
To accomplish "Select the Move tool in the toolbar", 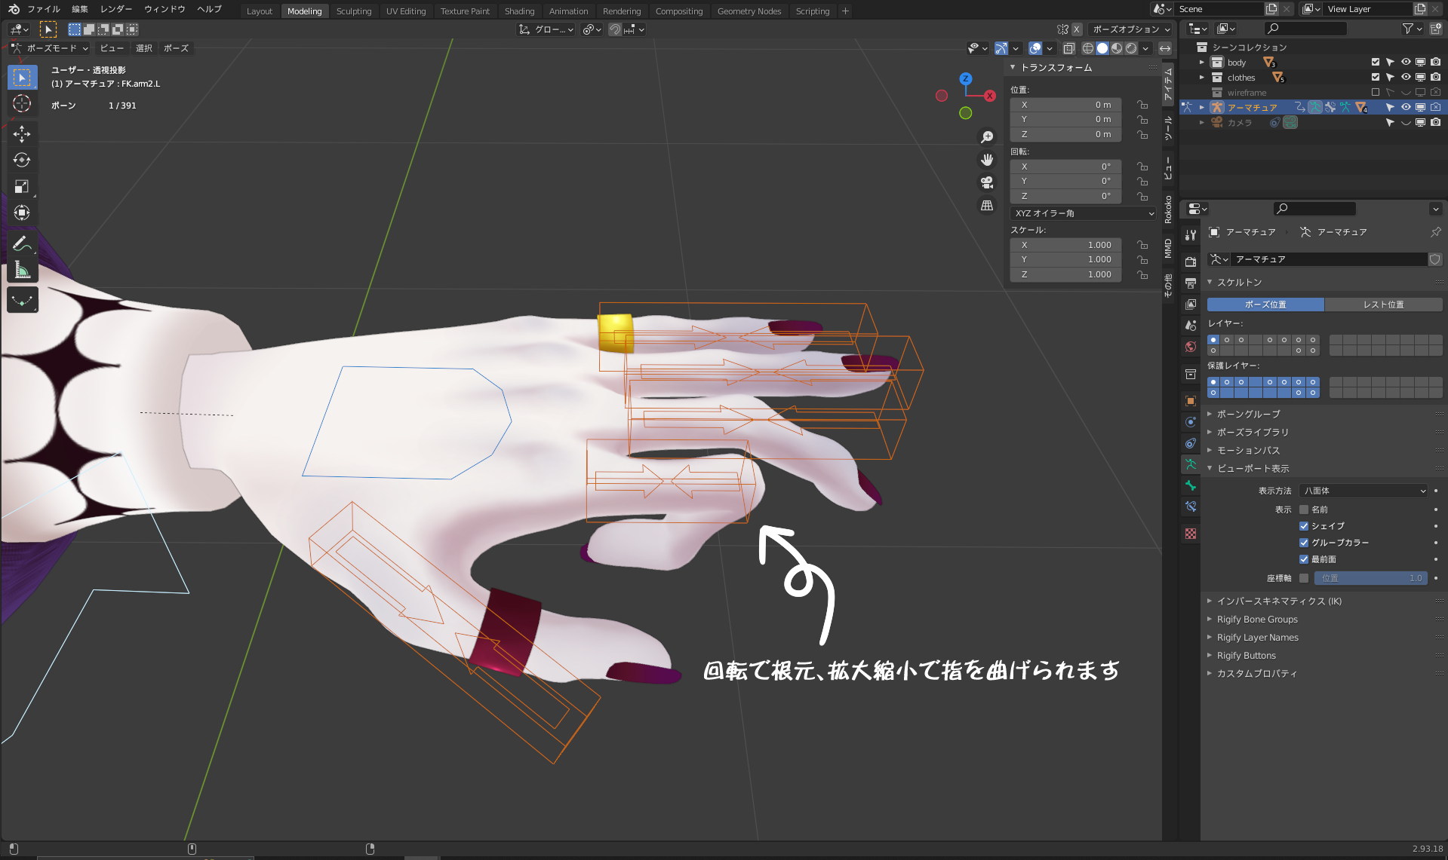I will click(x=22, y=134).
